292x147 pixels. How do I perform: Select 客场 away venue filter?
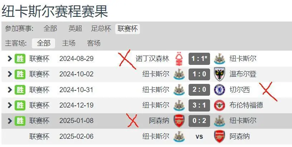[94, 43]
